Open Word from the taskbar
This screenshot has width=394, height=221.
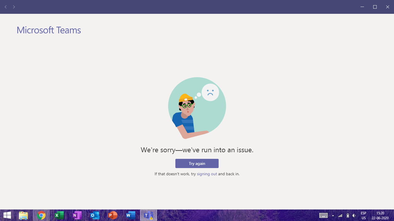click(131, 215)
